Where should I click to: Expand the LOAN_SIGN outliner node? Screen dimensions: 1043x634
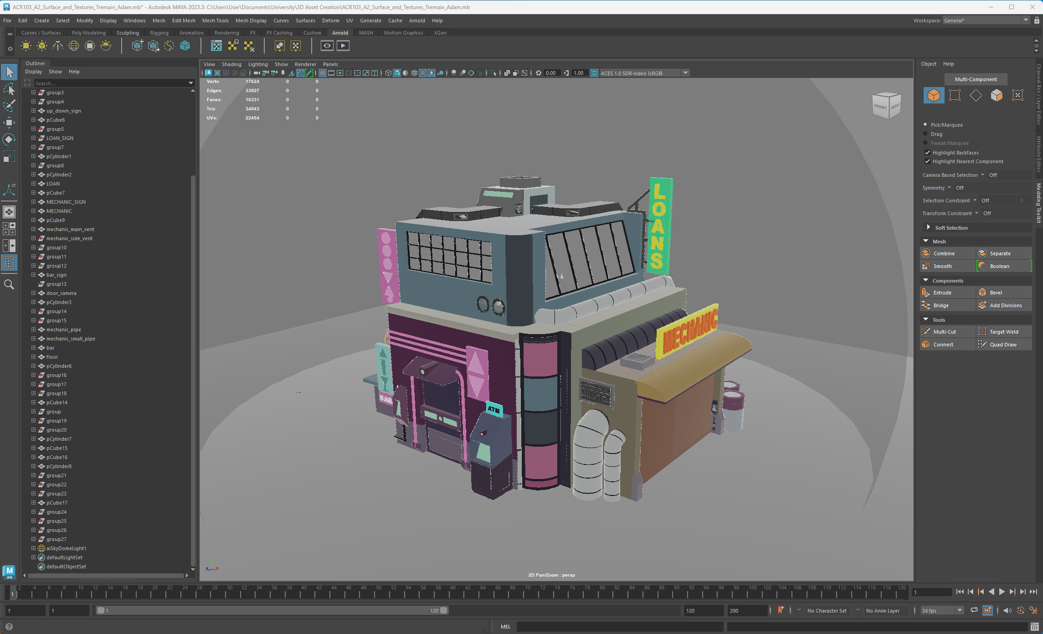point(33,138)
